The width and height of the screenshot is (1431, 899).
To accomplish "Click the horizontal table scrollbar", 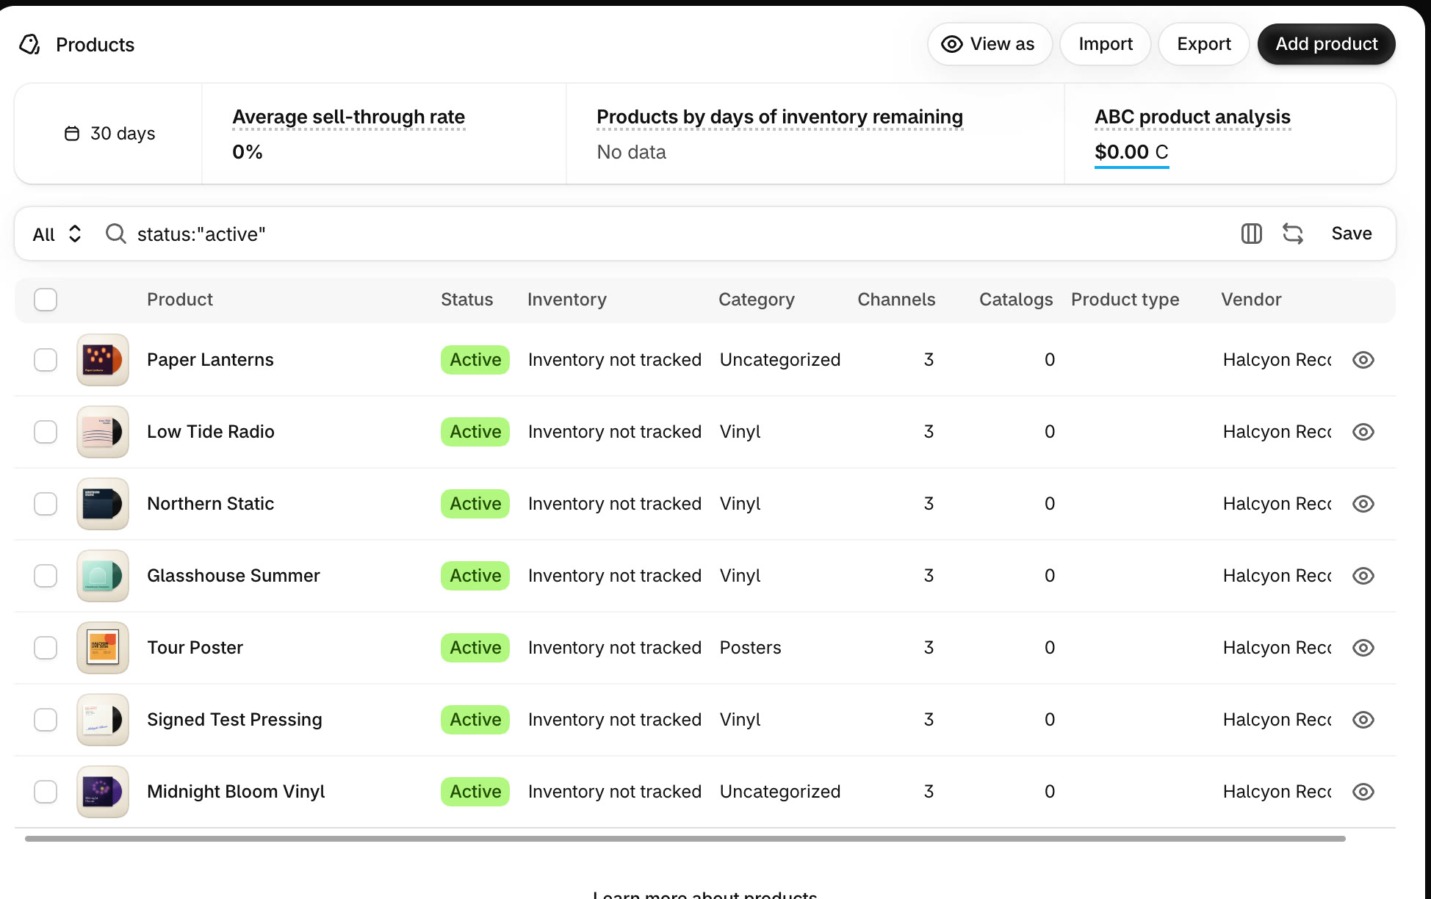I will pos(685,838).
